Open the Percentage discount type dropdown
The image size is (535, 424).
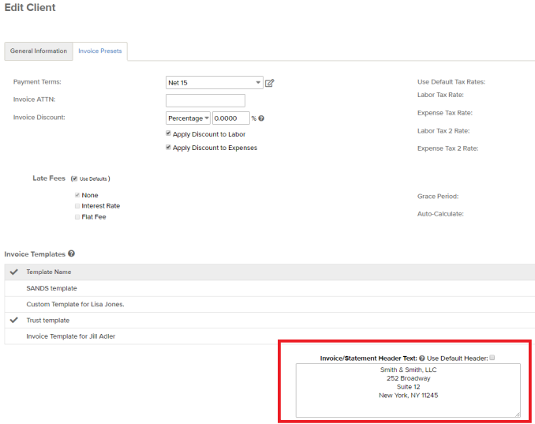pyautogui.click(x=188, y=118)
